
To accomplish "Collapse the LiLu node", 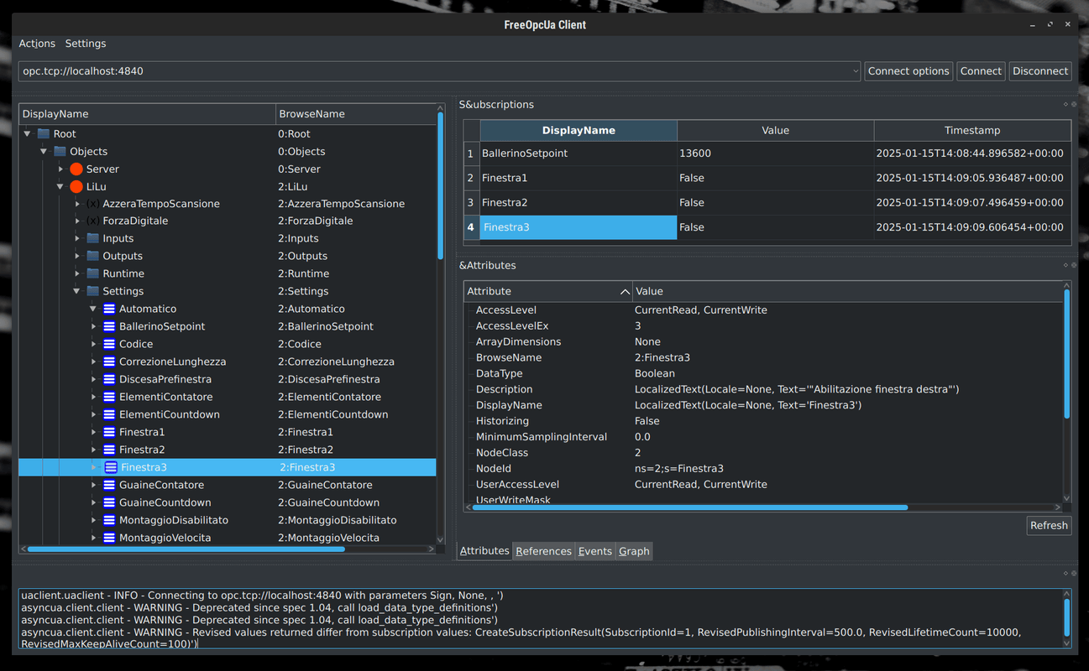I will [60, 187].
